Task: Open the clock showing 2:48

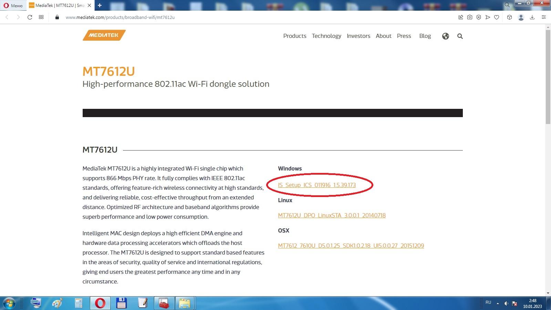Action: point(532,303)
